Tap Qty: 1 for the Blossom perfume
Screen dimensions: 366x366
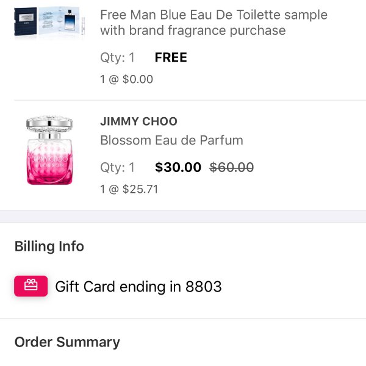pyautogui.click(x=118, y=167)
